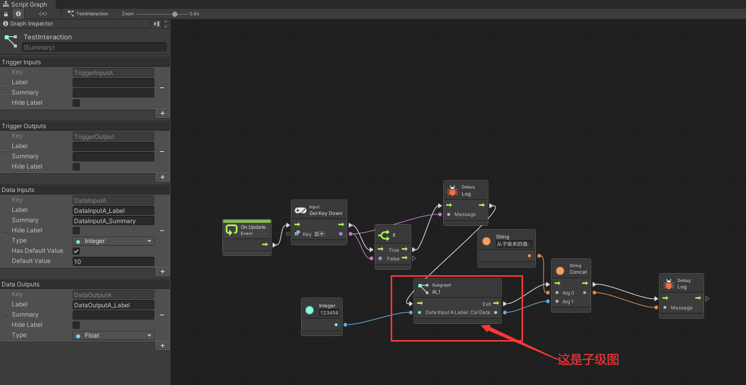Click the Subgraph AI_1 node icon
The image size is (746, 385).
pyautogui.click(x=423, y=288)
